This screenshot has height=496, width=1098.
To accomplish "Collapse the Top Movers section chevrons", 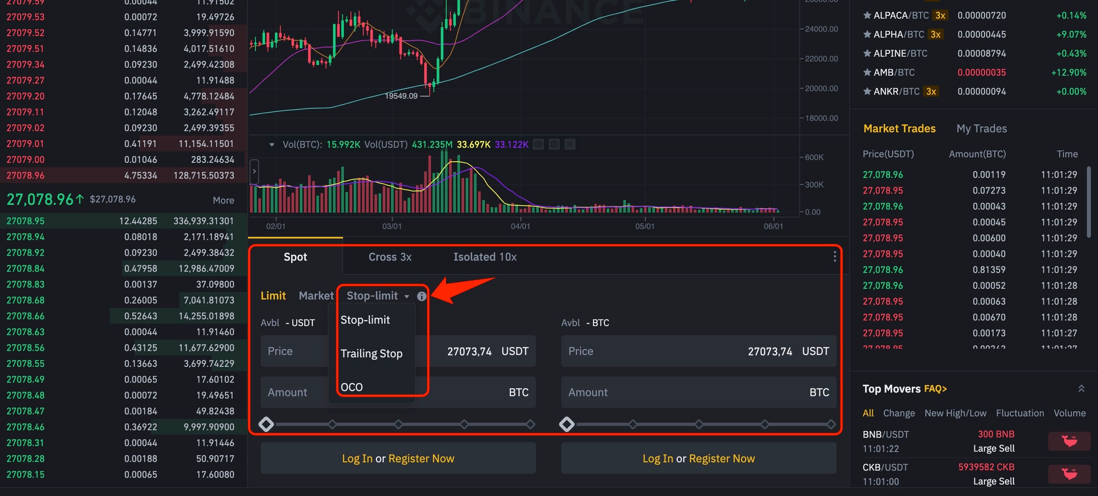I will coord(1081,389).
